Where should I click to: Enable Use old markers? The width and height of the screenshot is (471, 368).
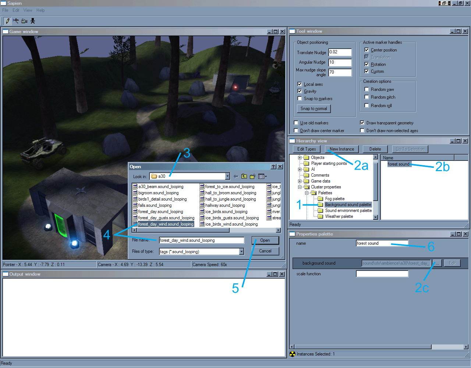[296, 123]
